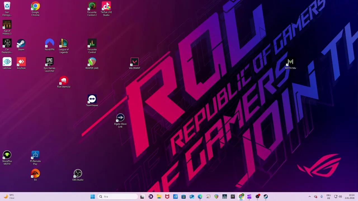This screenshot has width=358, height=201.
Task: Open microphone indicator in system tray
Action: pyautogui.click(x=322, y=197)
